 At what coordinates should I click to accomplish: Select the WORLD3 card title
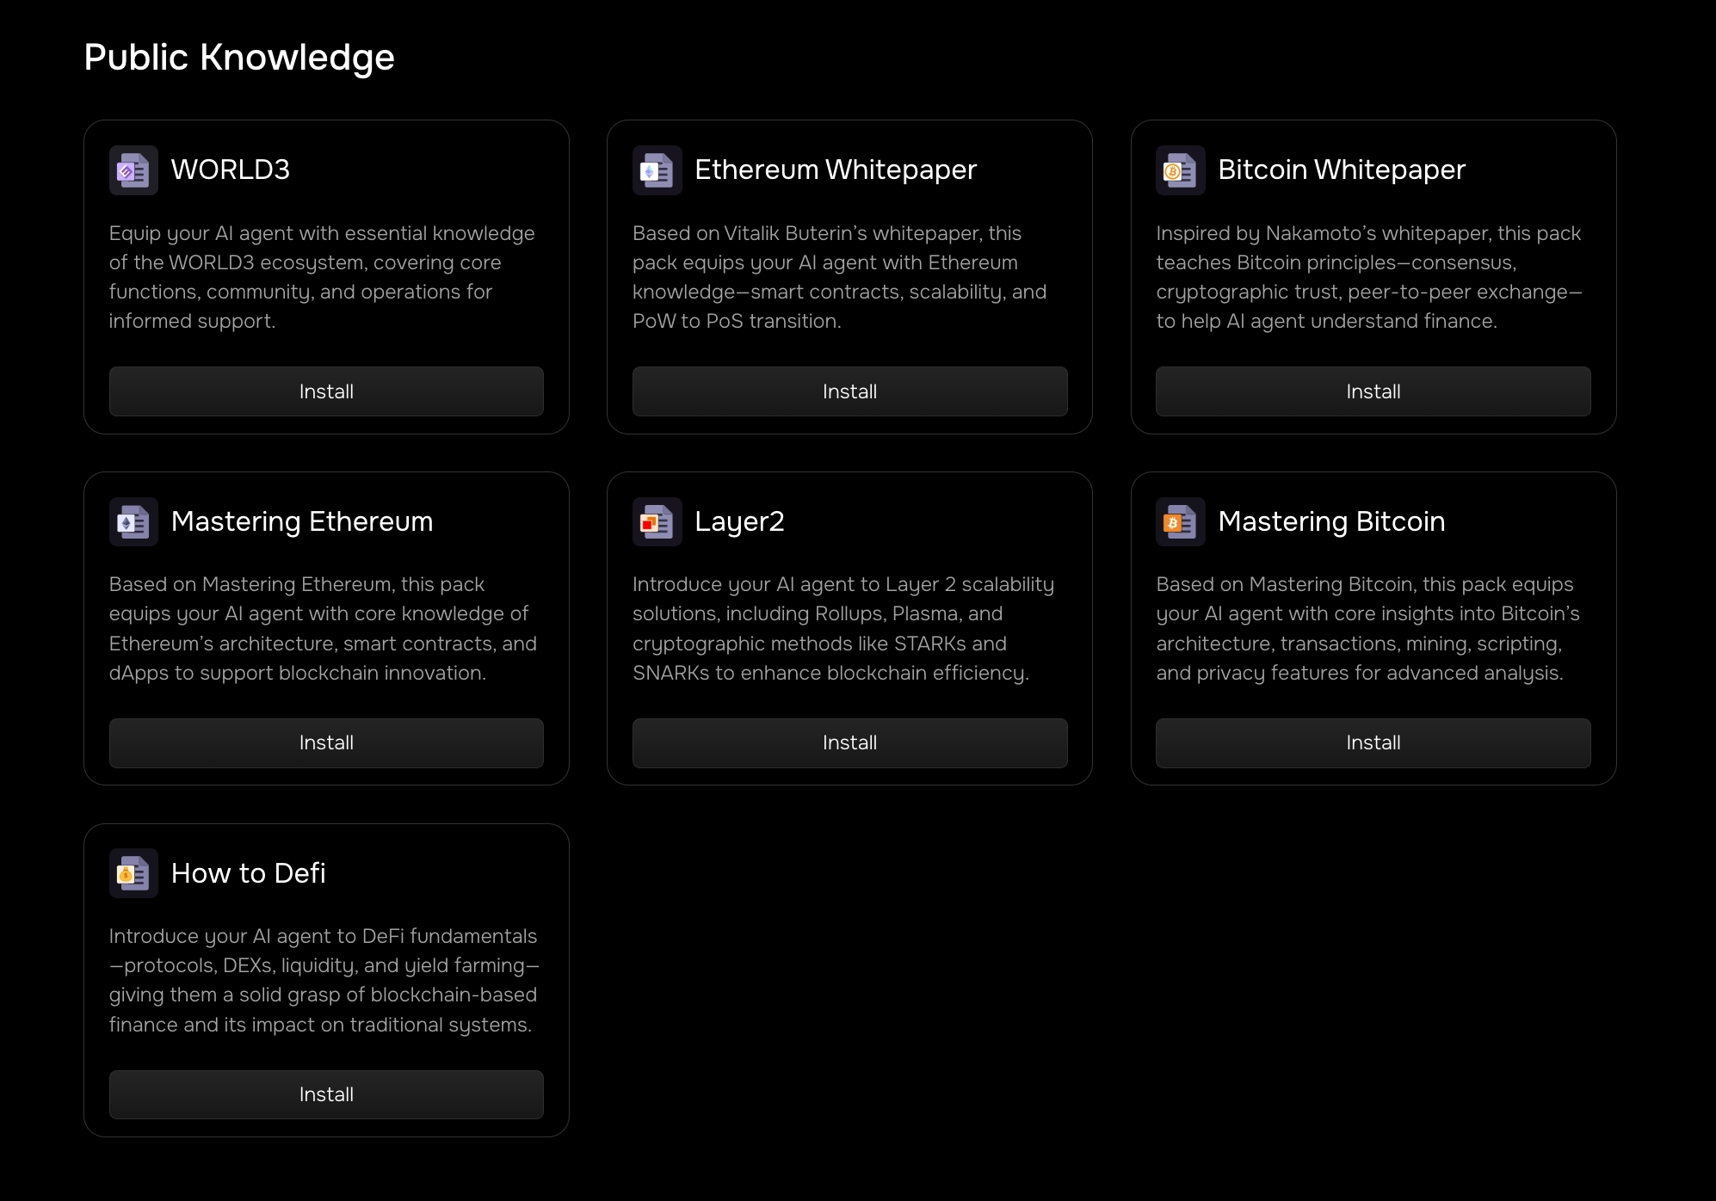coord(231,170)
